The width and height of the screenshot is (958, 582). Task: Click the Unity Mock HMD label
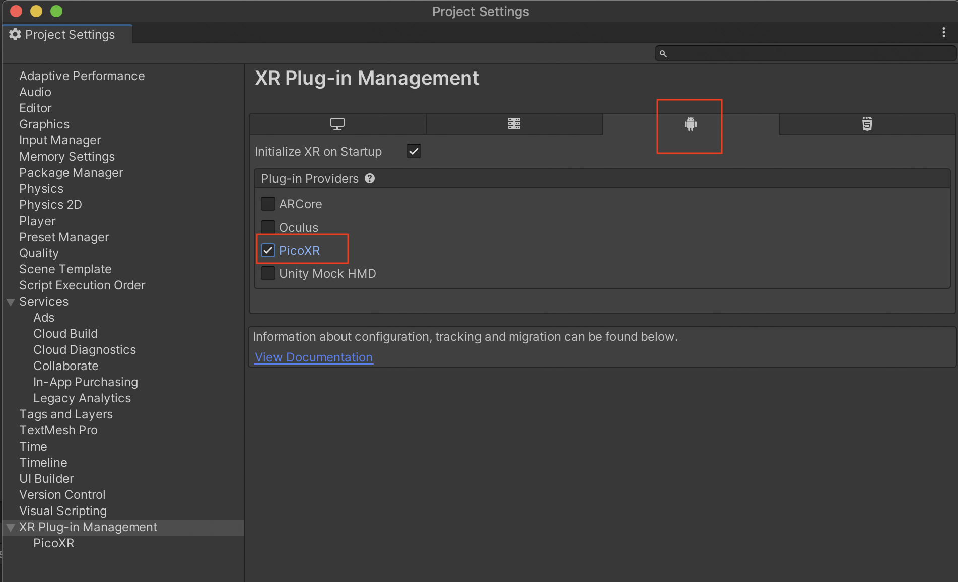point(327,273)
